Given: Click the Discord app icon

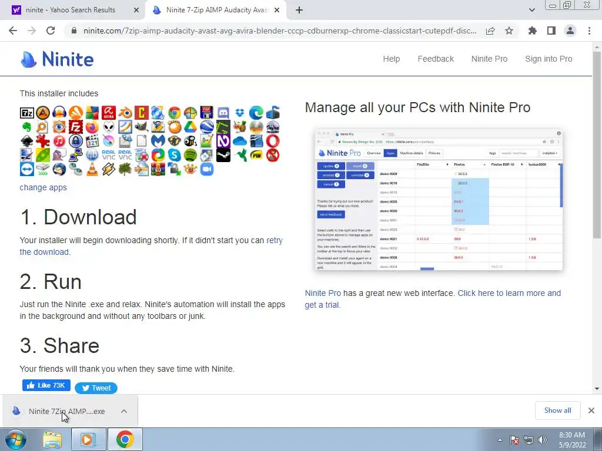Looking at the screenshot, I should click(x=223, y=113).
